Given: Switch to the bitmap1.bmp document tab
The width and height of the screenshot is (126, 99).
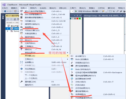Looking at the screenshot, I should click(101, 15).
